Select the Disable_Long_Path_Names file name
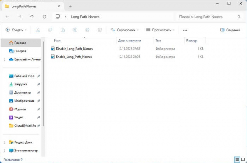The height and width of the screenshot is (163, 247). (75, 49)
